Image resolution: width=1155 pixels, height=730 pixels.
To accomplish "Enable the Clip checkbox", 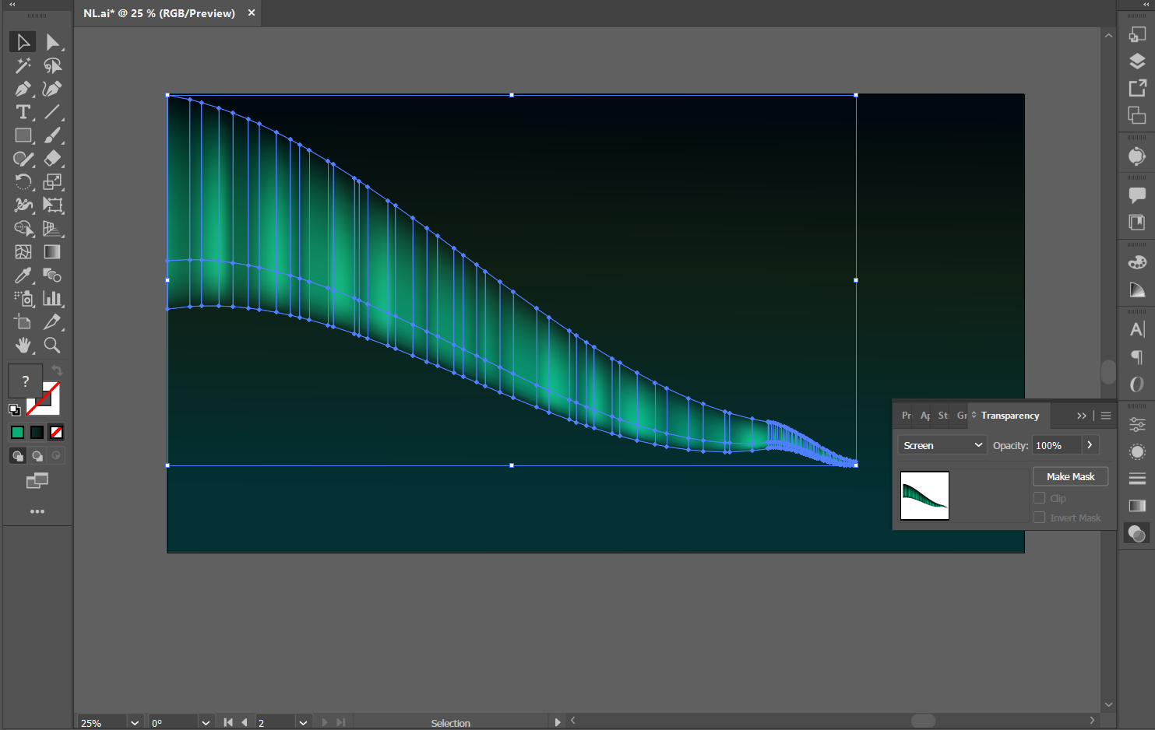I will click(x=1039, y=498).
